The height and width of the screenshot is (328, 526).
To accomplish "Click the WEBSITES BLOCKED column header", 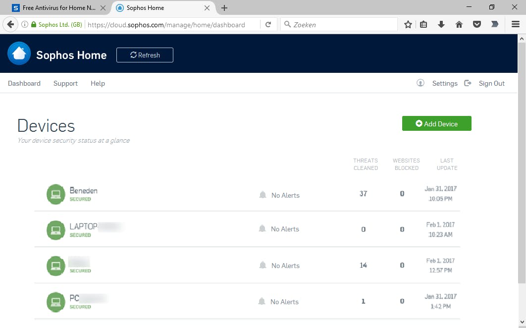I will click(406, 164).
